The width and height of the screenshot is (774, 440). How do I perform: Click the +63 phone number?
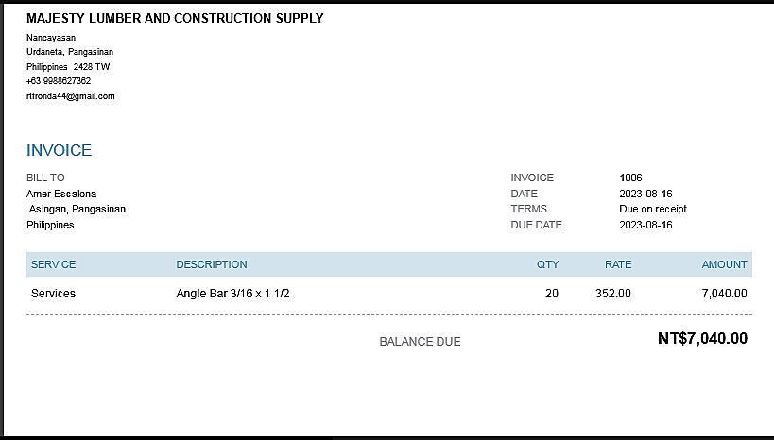[x=59, y=81]
